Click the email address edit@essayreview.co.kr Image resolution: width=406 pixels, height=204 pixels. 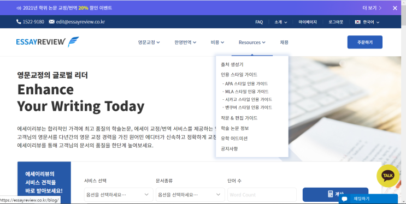80,22
